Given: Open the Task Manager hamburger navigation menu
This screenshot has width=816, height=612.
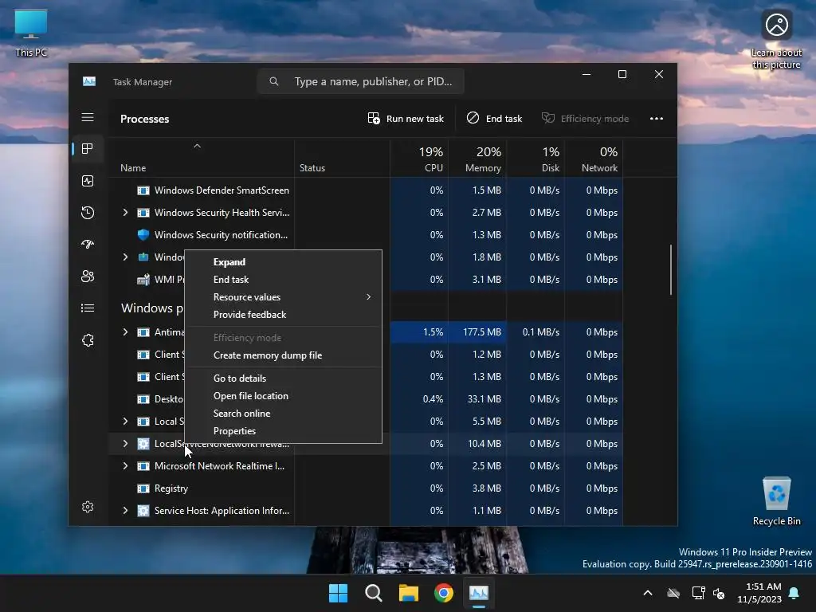Looking at the screenshot, I should [x=88, y=118].
